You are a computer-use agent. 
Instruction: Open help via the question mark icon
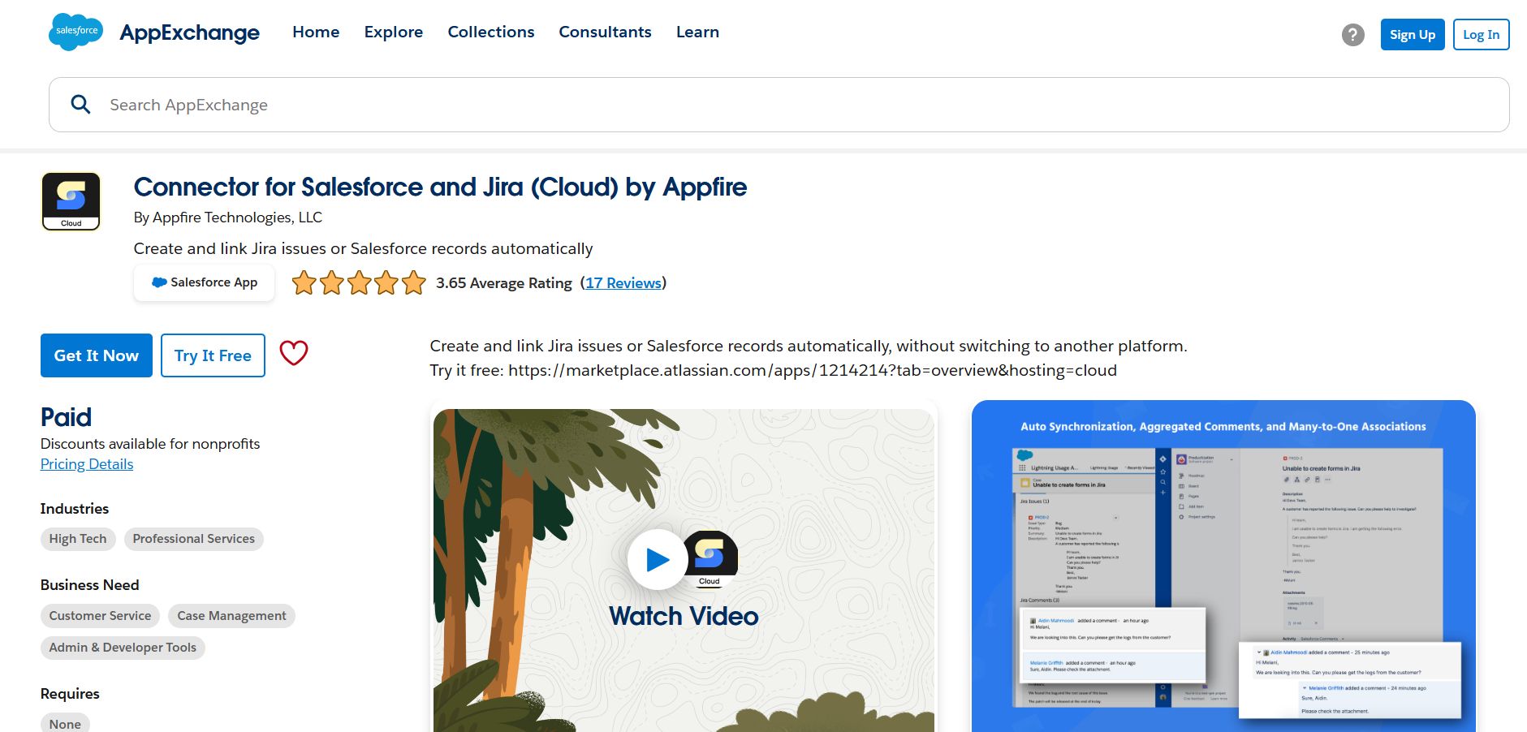[x=1352, y=34]
